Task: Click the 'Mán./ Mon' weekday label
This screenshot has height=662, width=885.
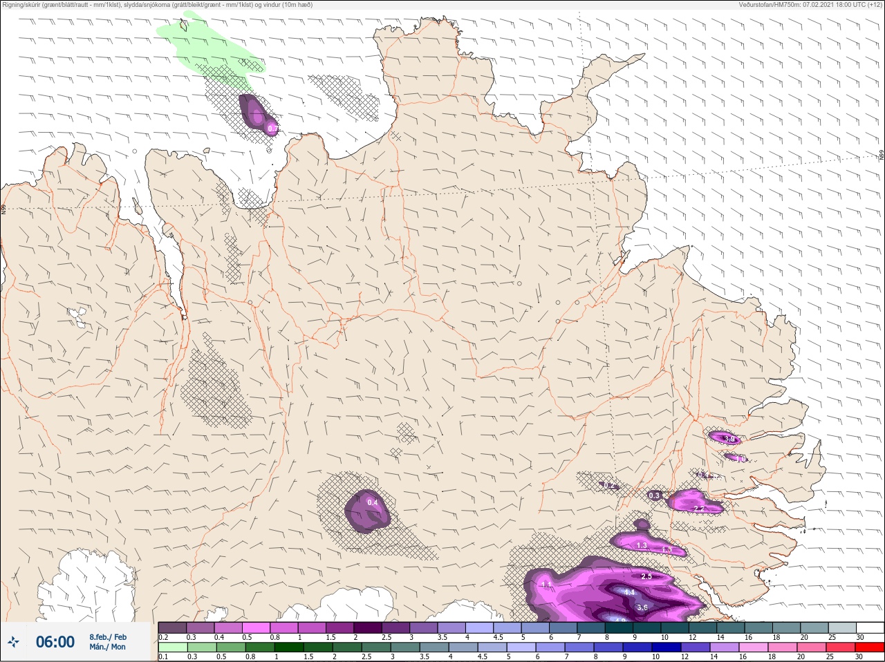Action: point(108,647)
